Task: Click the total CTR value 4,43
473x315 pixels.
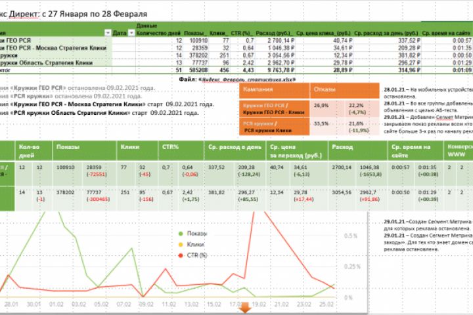Action: coord(248,70)
